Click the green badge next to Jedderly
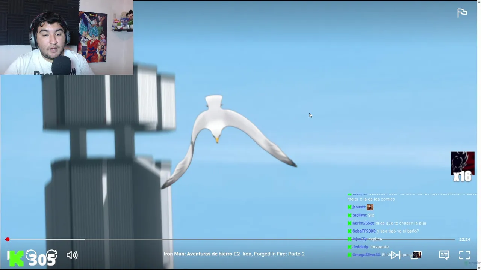 point(349,247)
